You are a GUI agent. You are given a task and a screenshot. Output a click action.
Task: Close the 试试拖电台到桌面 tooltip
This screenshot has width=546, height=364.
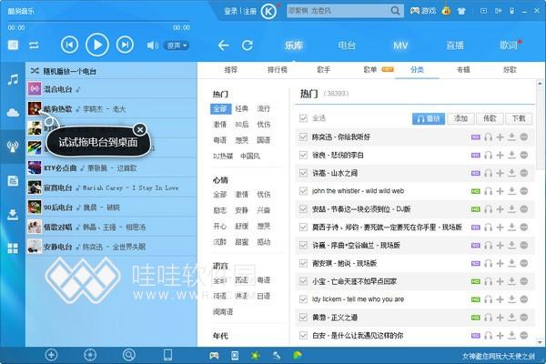click(140, 130)
